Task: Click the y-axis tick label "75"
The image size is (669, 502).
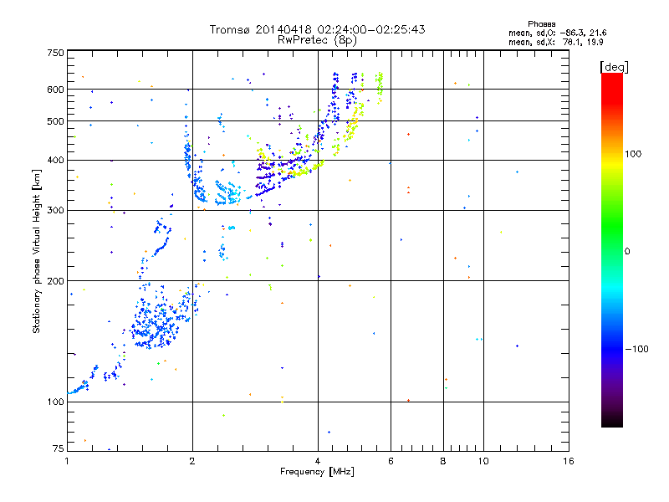Action: pyautogui.click(x=59, y=448)
